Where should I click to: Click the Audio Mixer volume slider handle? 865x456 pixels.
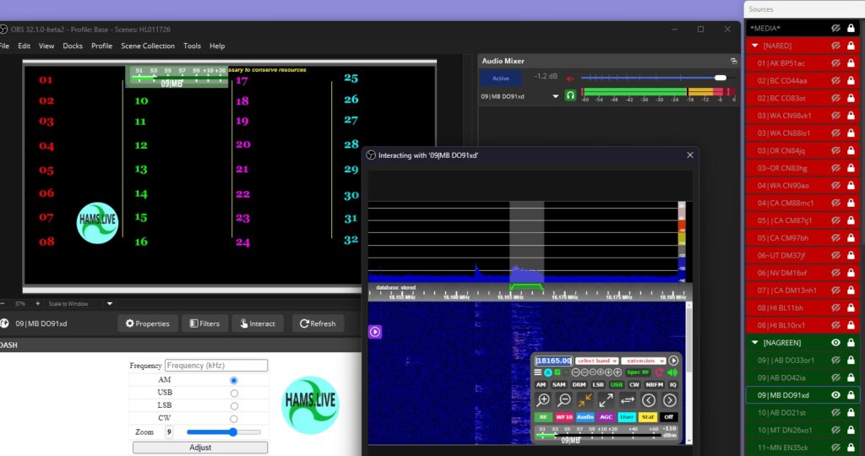pyautogui.click(x=720, y=78)
